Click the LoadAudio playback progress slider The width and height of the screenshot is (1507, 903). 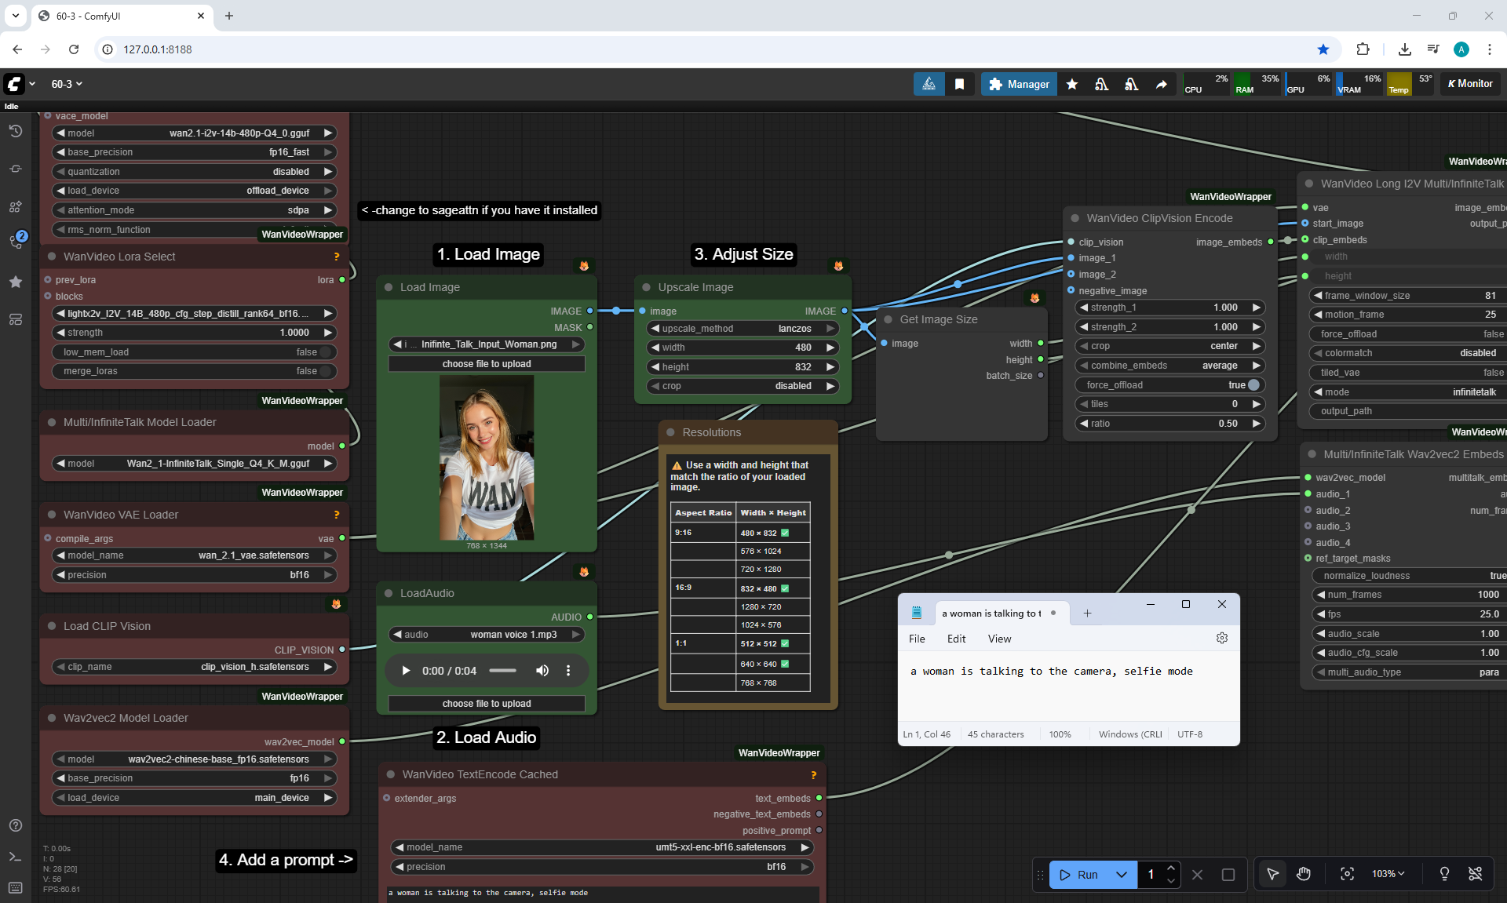click(502, 670)
